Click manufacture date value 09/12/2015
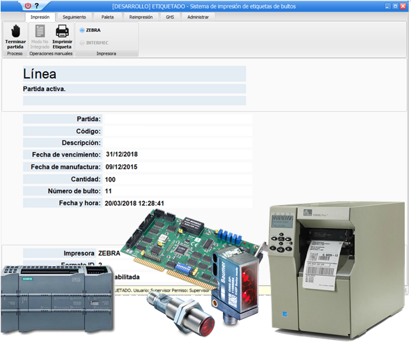The width and height of the screenshot is (412, 342). point(121,167)
